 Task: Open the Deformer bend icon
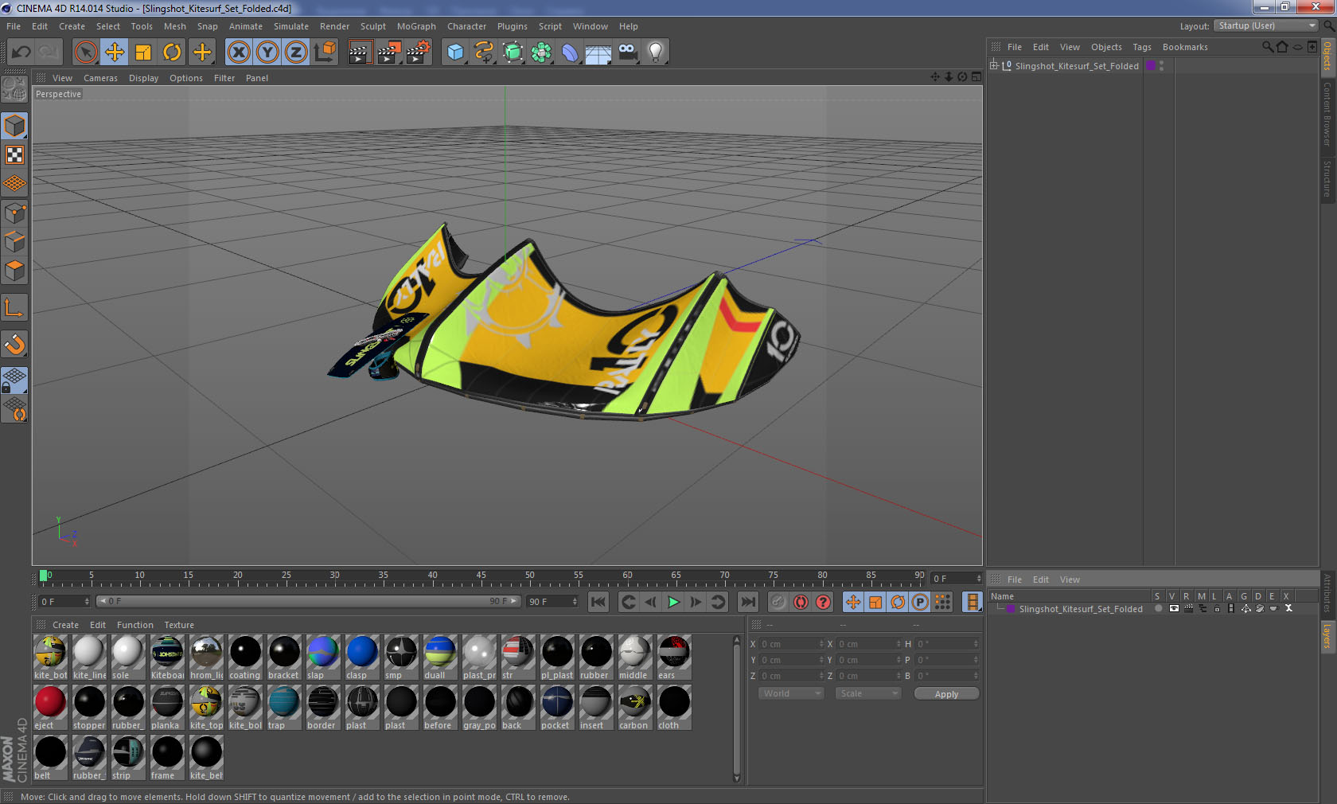570,53
